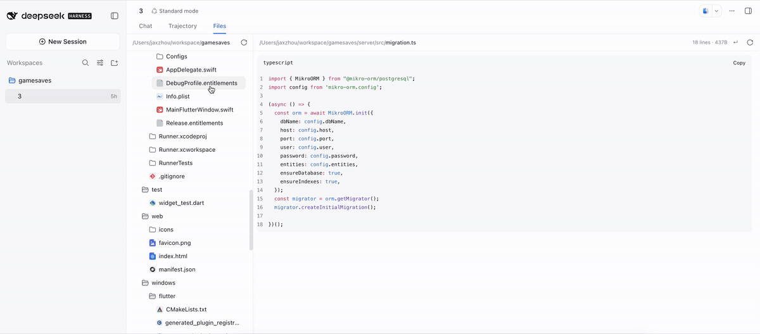The height and width of the screenshot is (334, 760).
Task: Click the search workspaces icon
Action: point(85,63)
